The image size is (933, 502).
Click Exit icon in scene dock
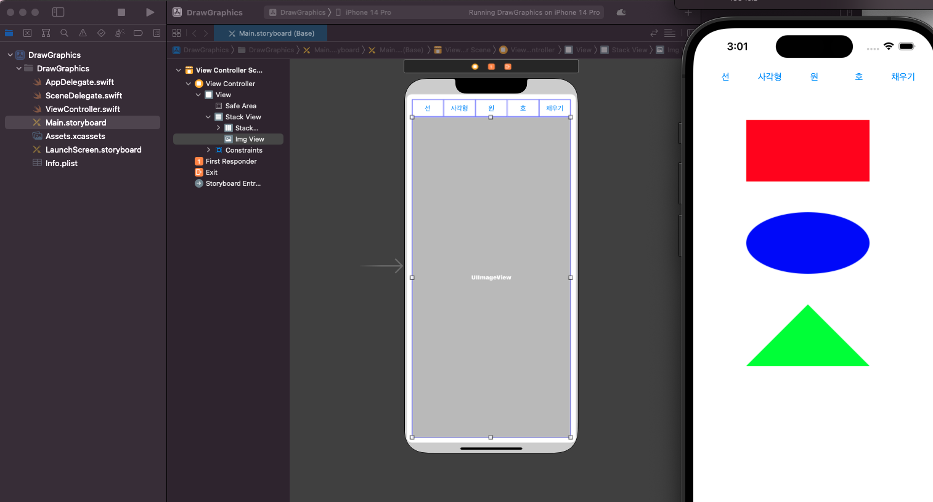click(508, 66)
